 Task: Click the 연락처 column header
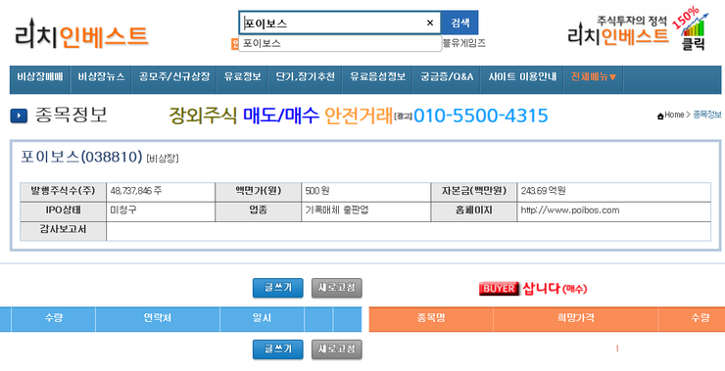(x=158, y=318)
